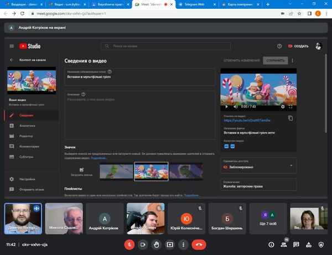Open Meet activities panel

click(309, 244)
